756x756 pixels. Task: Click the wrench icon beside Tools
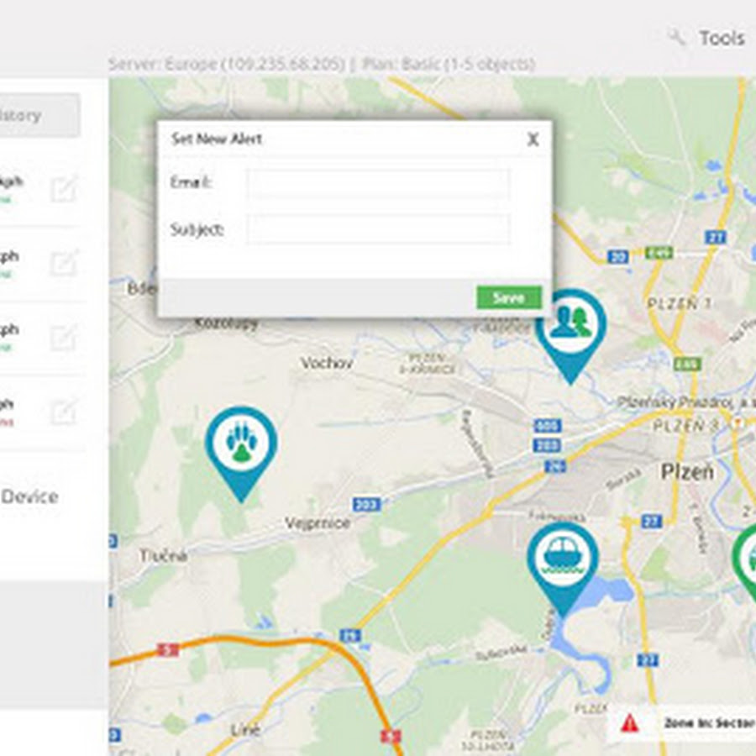coord(676,37)
